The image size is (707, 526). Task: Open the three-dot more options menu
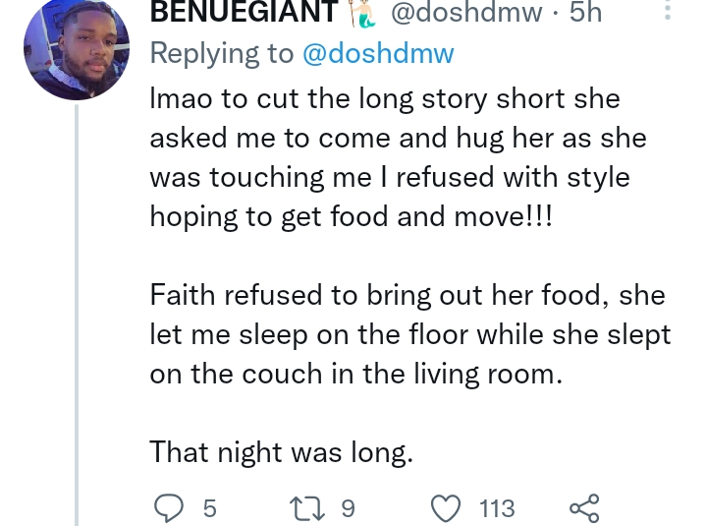[x=668, y=10]
